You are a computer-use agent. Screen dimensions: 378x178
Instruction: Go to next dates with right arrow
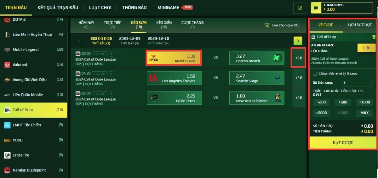pos(298,41)
